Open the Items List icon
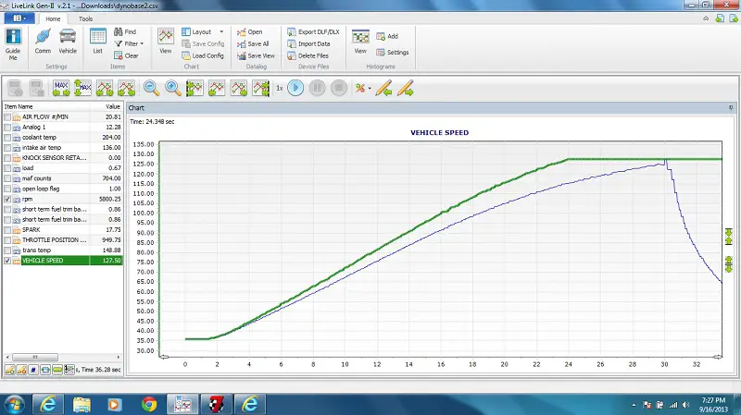This screenshot has width=741, height=415. tap(98, 42)
